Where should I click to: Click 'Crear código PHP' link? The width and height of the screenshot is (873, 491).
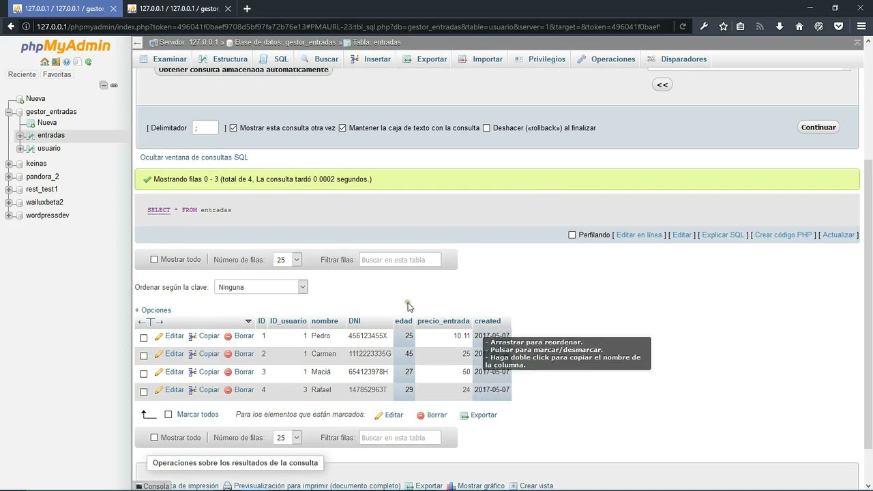click(783, 235)
